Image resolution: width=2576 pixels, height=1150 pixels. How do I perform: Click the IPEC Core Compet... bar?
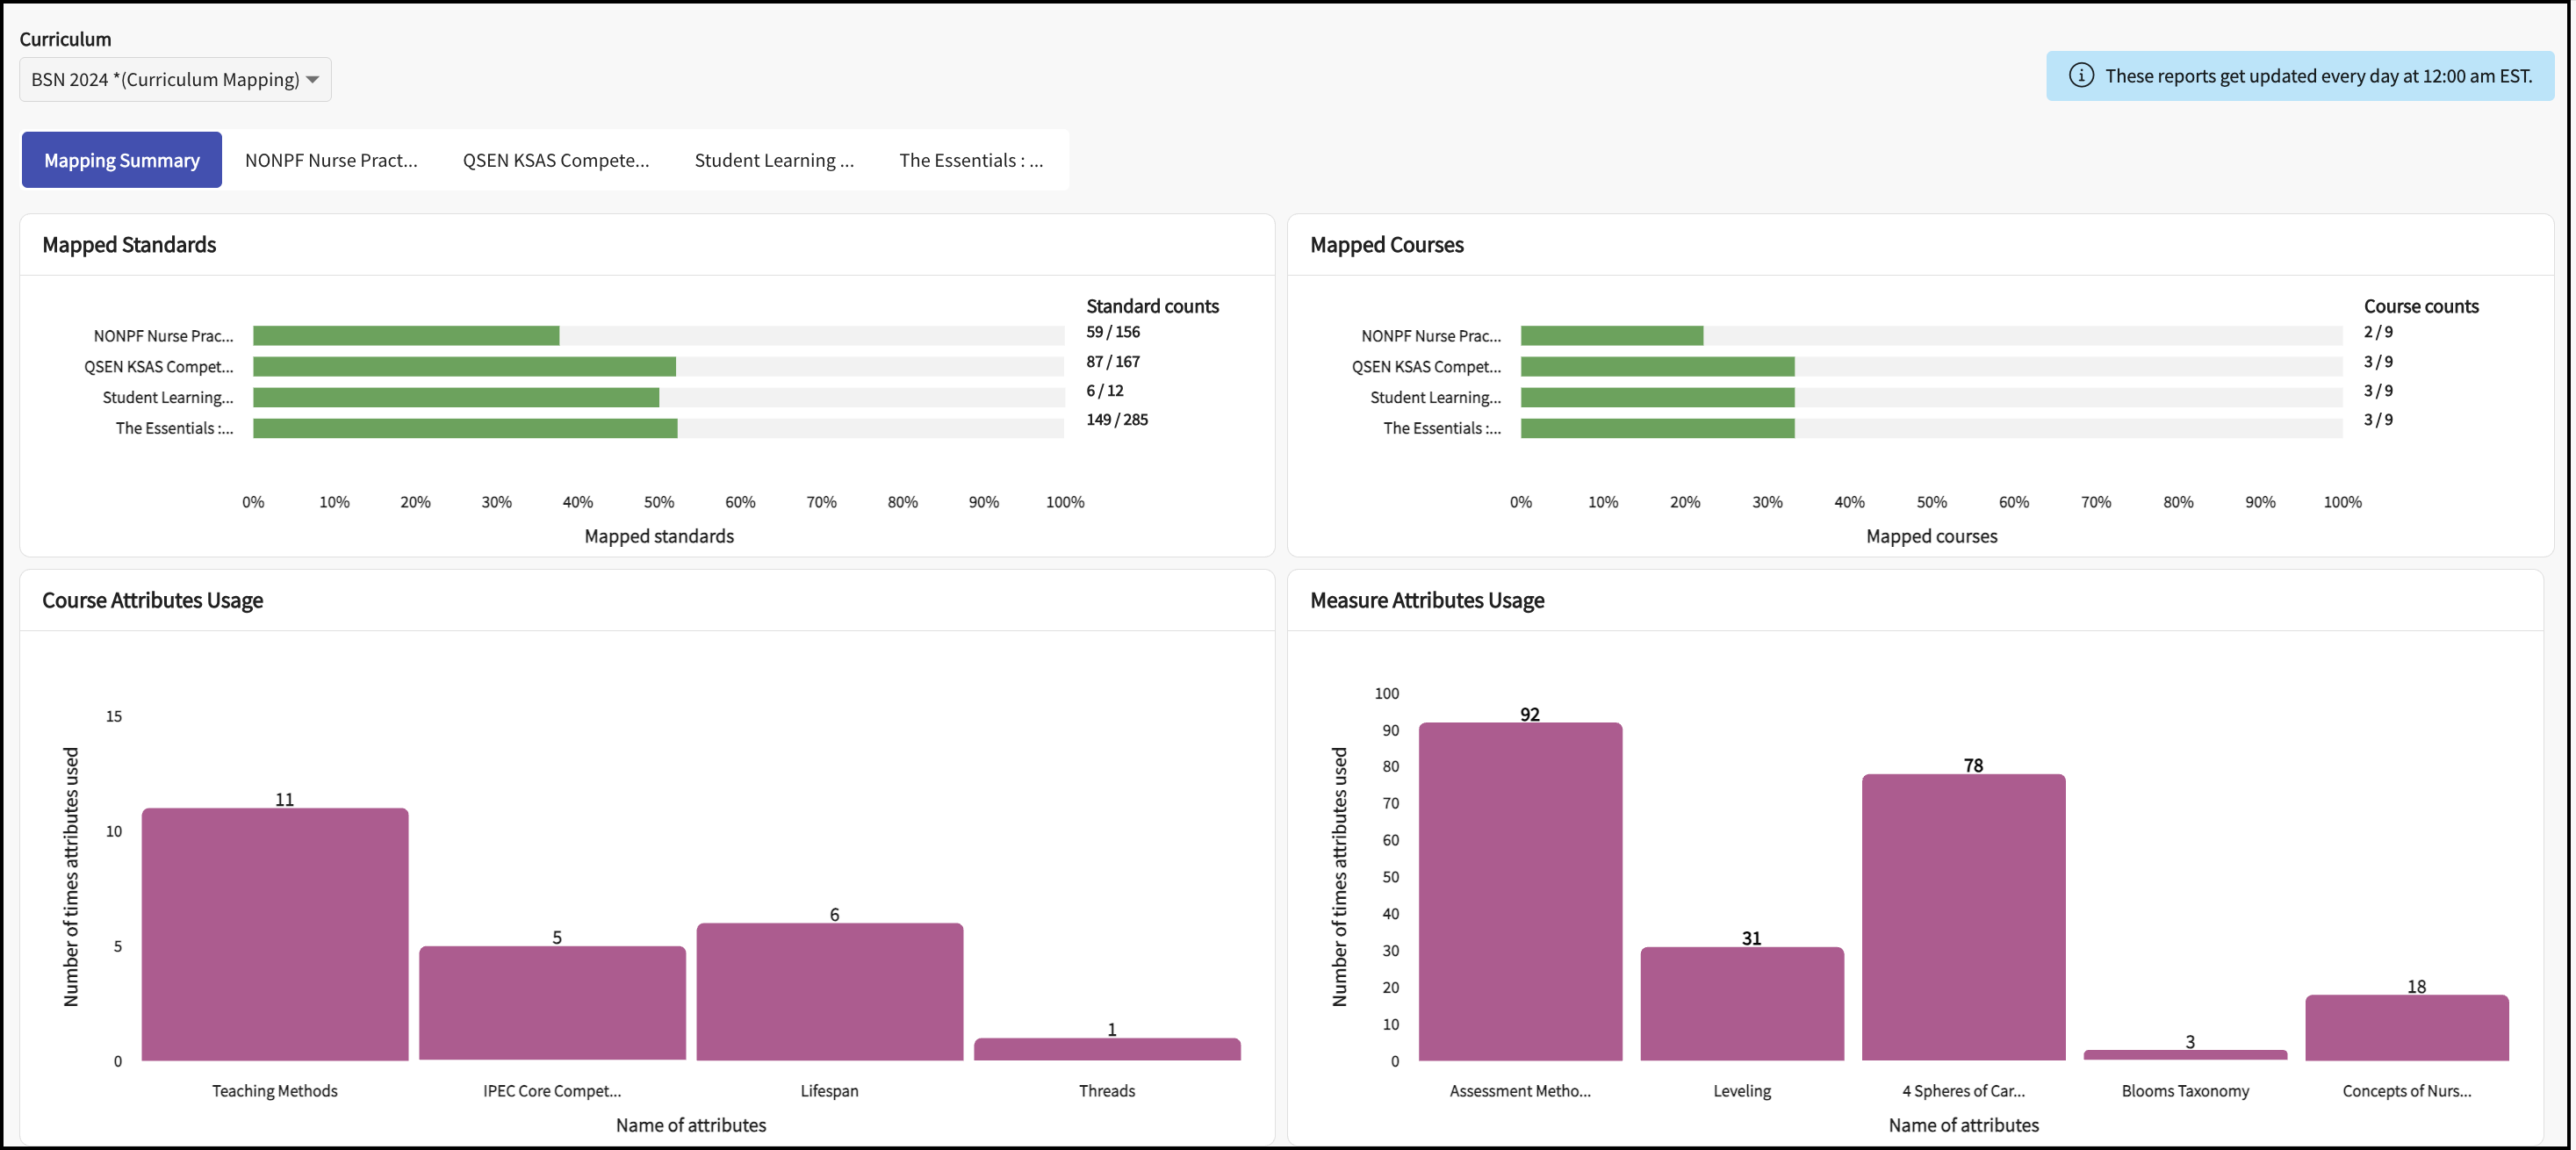click(552, 1003)
